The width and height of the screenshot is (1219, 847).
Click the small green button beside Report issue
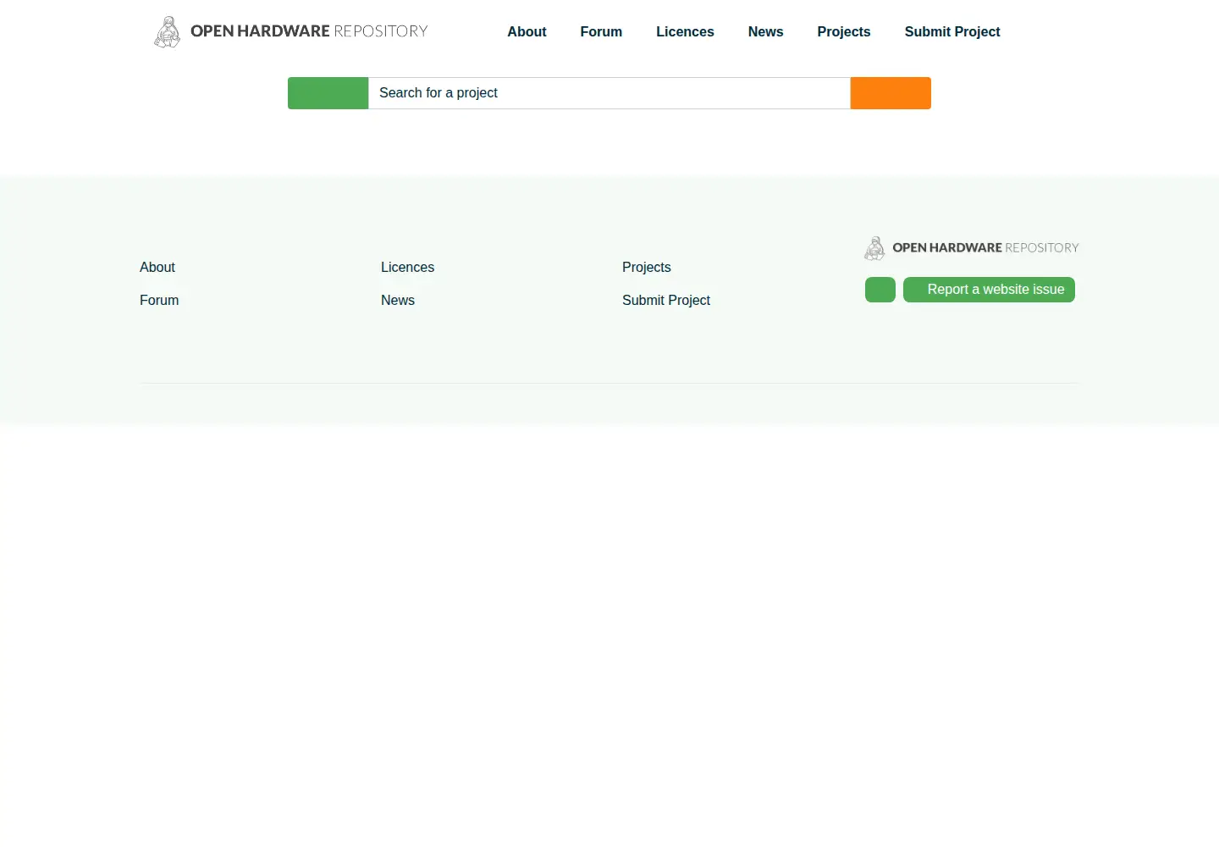point(880,290)
